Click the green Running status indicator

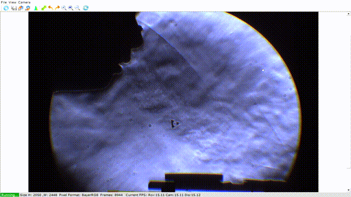point(9,195)
